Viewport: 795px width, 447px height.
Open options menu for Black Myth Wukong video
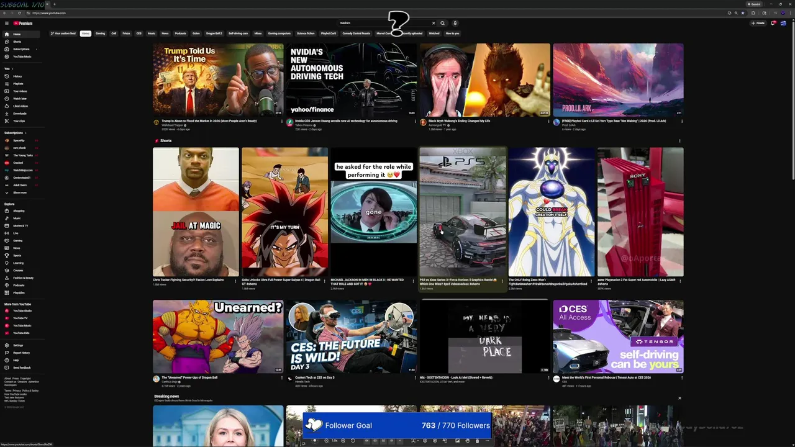[549, 122]
